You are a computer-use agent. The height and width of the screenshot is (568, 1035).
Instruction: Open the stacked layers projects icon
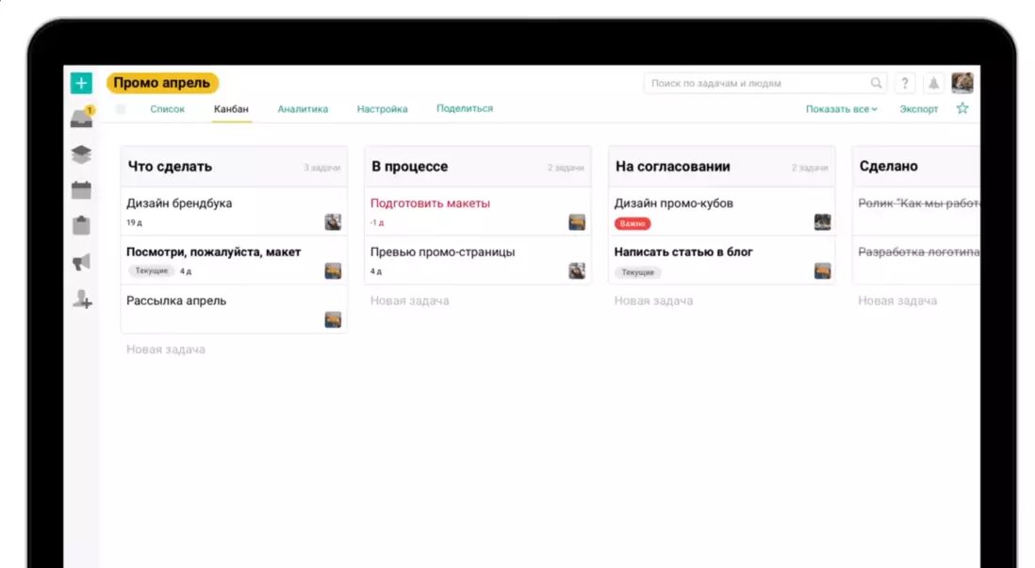coord(82,155)
